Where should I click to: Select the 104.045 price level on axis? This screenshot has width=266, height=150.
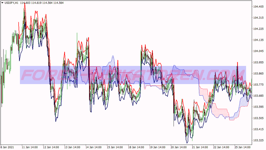pos(258,51)
